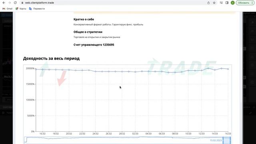
Task: Click the 10000% label on the y-axis
Action: coord(30,100)
